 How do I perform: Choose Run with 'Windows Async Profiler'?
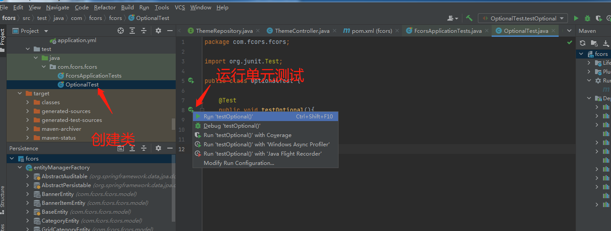coord(265,145)
